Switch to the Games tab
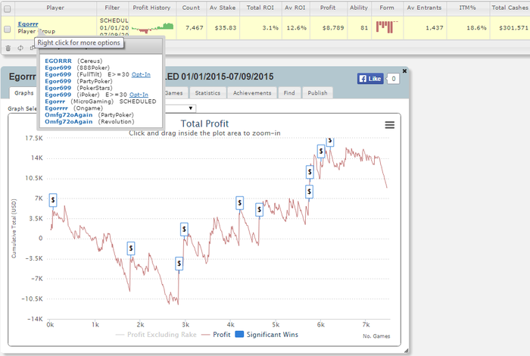Viewport: 530px width, 356px height. pyautogui.click(x=174, y=92)
